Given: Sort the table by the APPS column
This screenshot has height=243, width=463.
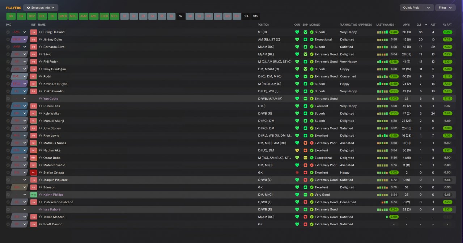Looking at the screenshot, I should 407,25.
